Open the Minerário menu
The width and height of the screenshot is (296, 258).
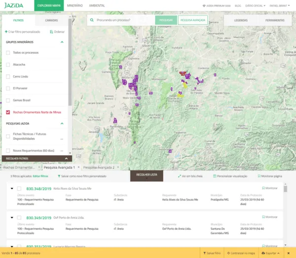click(x=75, y=5)
